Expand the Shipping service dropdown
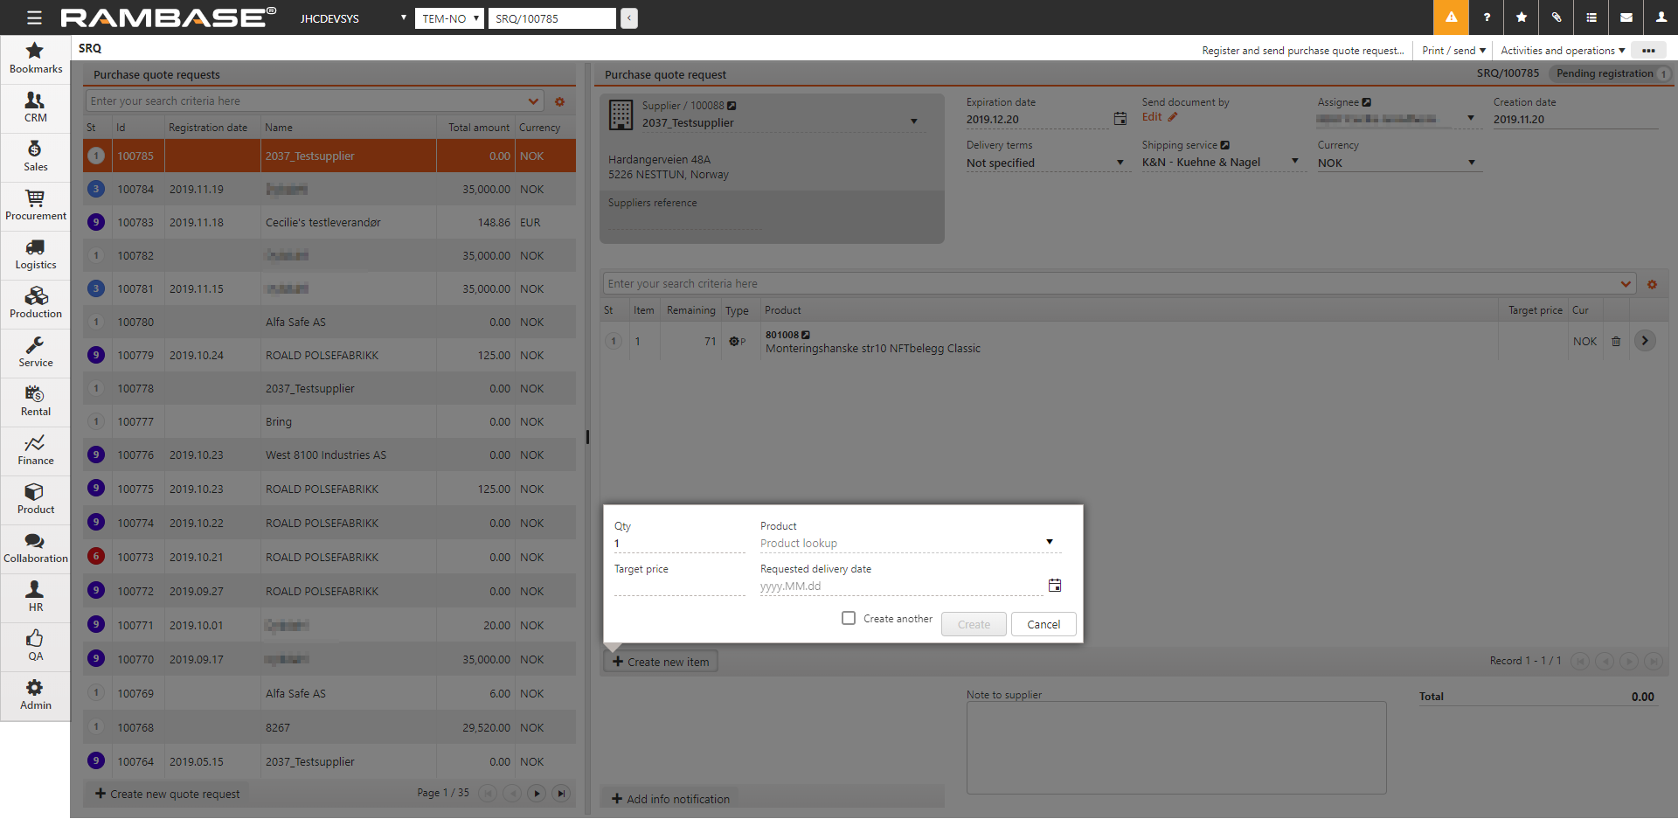 [x=1295, y=162]
